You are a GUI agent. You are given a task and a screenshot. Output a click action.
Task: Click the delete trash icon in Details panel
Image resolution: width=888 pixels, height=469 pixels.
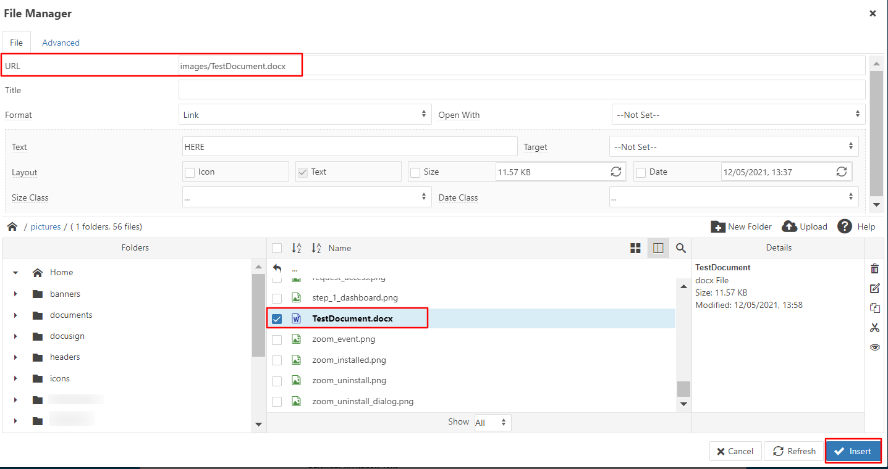pos(874,268)
